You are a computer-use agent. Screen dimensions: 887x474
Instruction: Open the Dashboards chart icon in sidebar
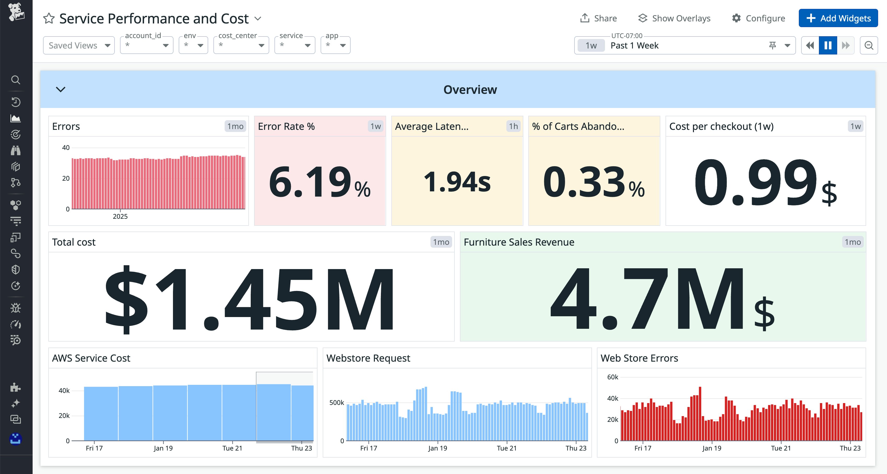tap(15, 118)
